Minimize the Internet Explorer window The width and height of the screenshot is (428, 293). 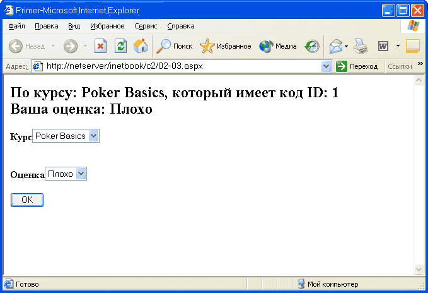(388, 11)
